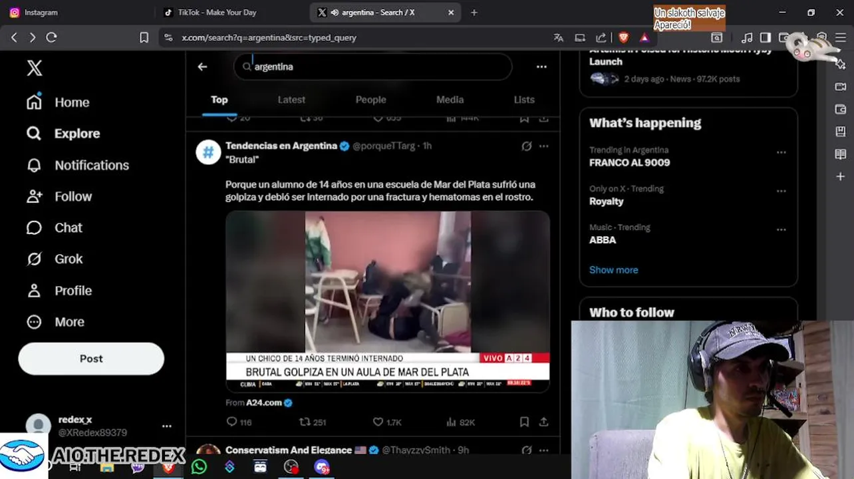Reply to the post with 116 comments
This screenshot has height=479, width=854.
coord(239,422)
